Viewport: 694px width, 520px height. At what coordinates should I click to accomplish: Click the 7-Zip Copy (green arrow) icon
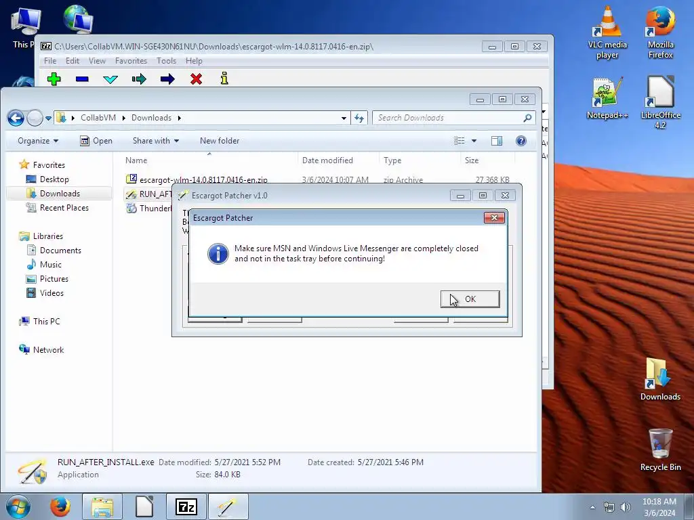(139, 79)
